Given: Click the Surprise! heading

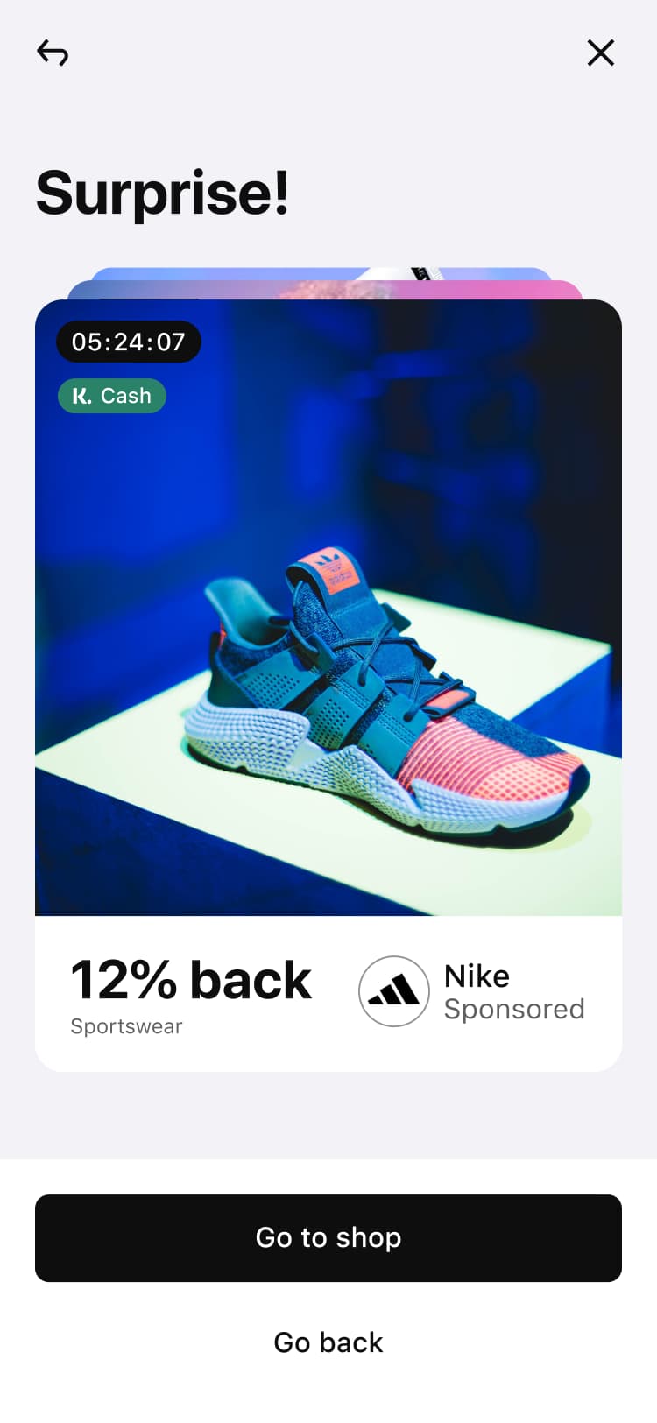Looking at the screenshot, I should click(162, 193).
